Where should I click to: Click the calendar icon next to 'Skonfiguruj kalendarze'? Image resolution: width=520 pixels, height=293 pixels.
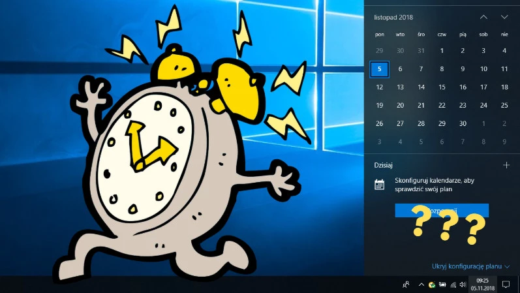pos(379,185)
